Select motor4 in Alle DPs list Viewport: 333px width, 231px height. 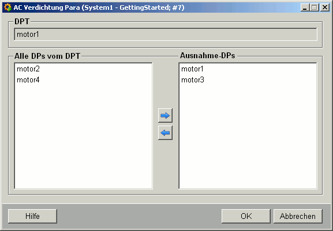(x=28, y=80)
